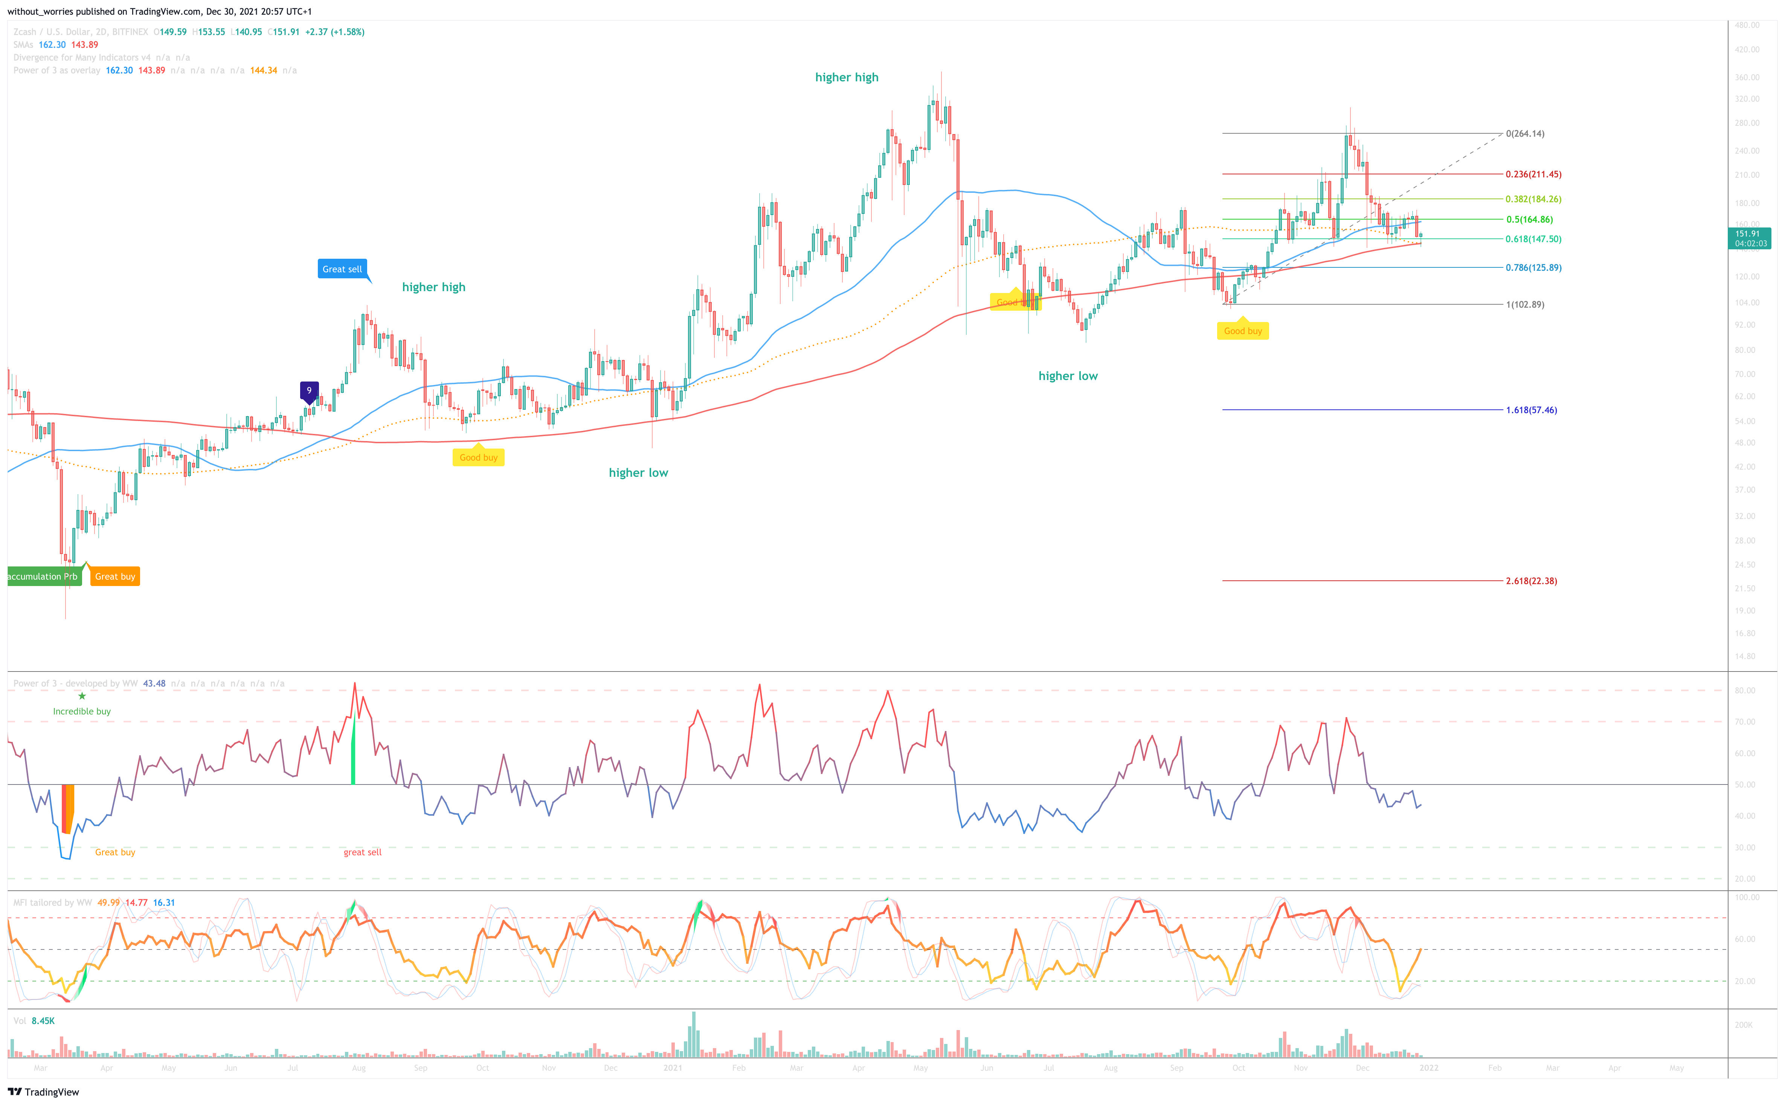Click the 200K volume axis label
This screenshot has height=1105, width=1785.
1743,1025
